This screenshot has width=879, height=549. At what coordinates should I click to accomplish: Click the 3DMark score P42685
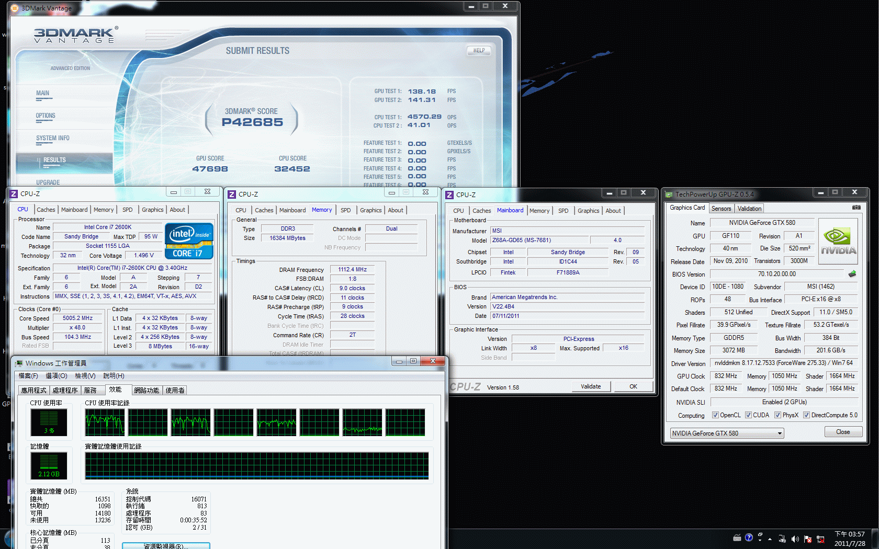(x=252, y=122)
